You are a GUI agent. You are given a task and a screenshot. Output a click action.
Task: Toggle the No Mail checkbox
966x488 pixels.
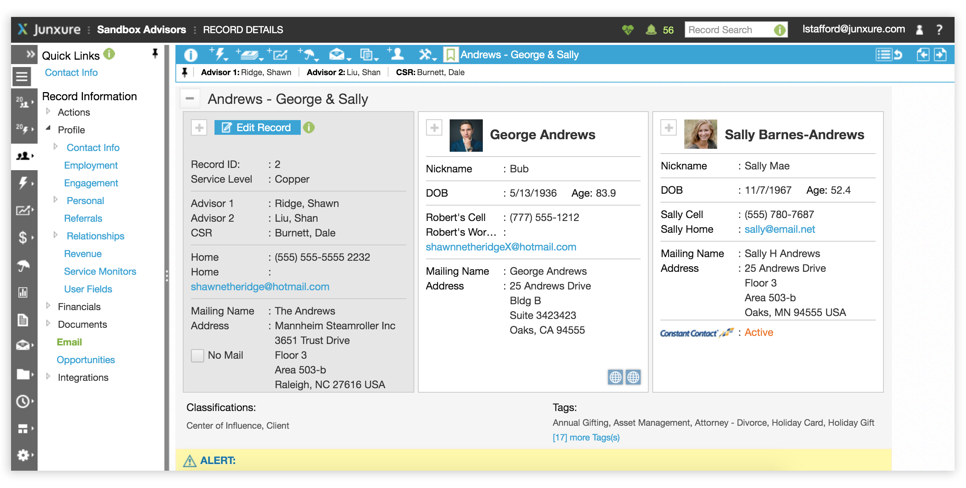pos(197,355)
